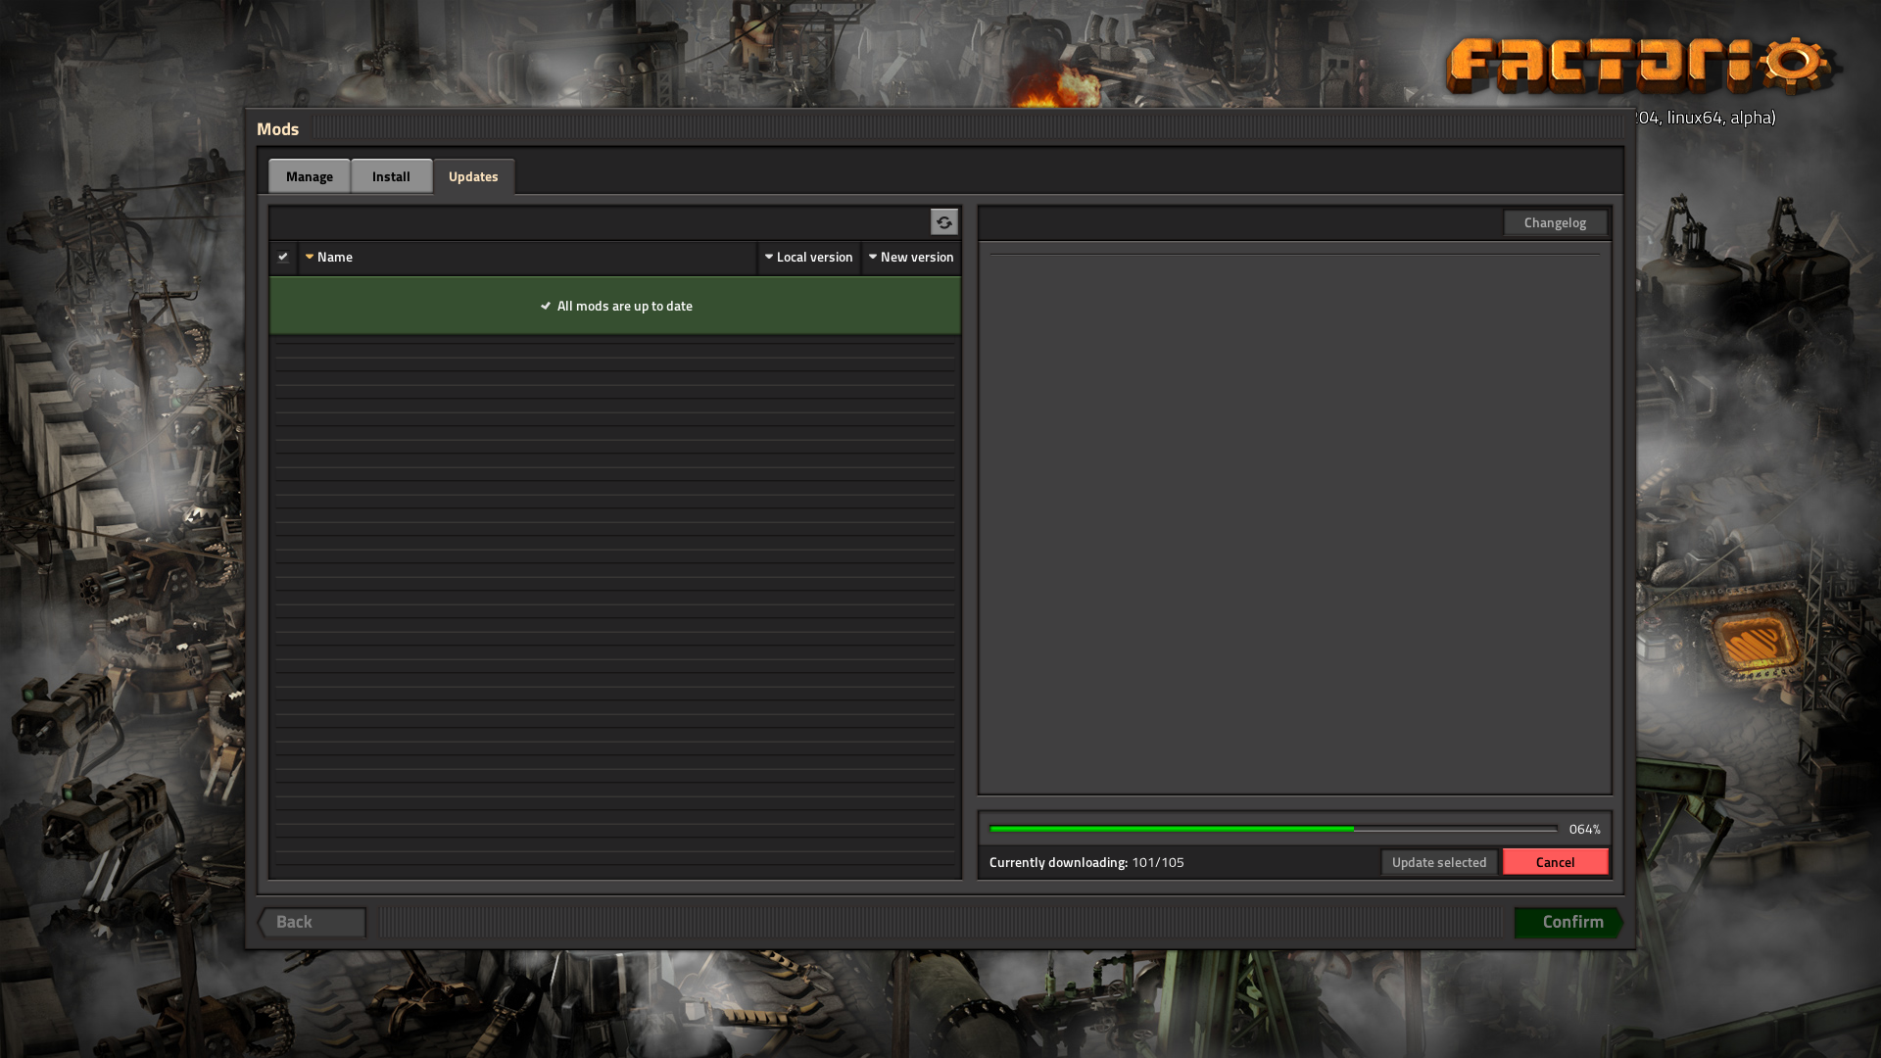This screenshot has width=1881, height=1058.
Task: Toggle the select-all mods checkbox
Action: [x=283, y=258]
